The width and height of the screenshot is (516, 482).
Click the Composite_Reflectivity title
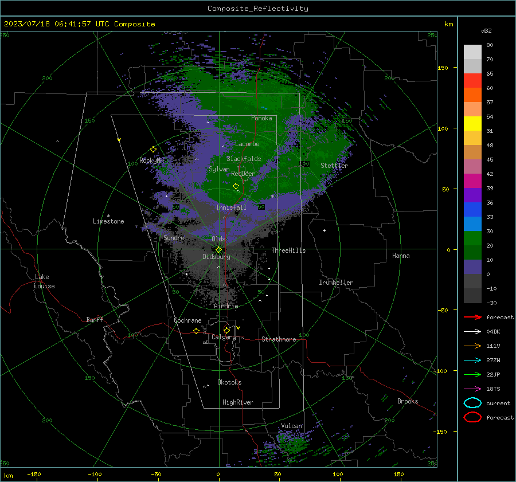[x=258, y=9]
